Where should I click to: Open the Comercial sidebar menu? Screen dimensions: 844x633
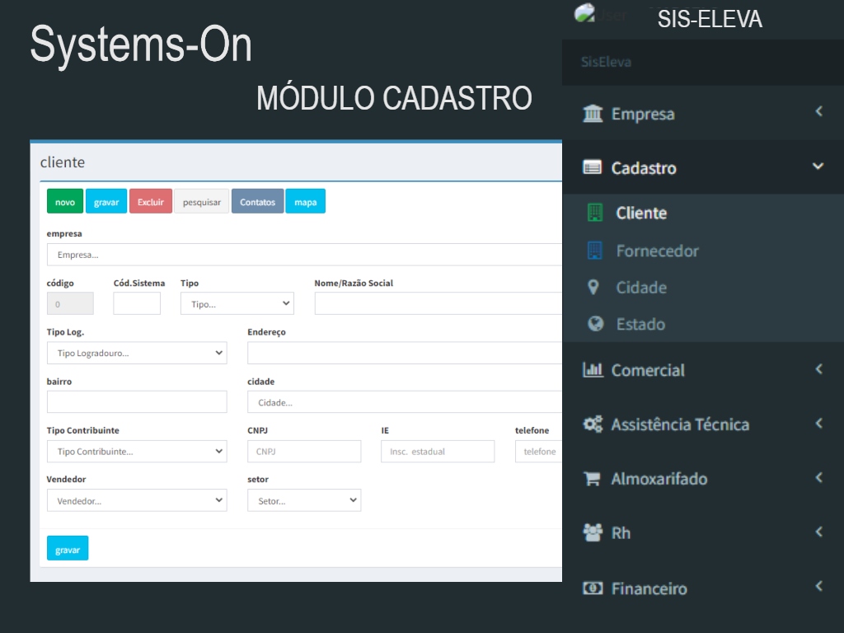(703, 370)
